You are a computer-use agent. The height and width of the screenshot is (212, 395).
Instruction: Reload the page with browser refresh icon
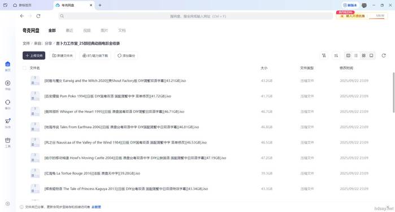click(x=38, y=16)
